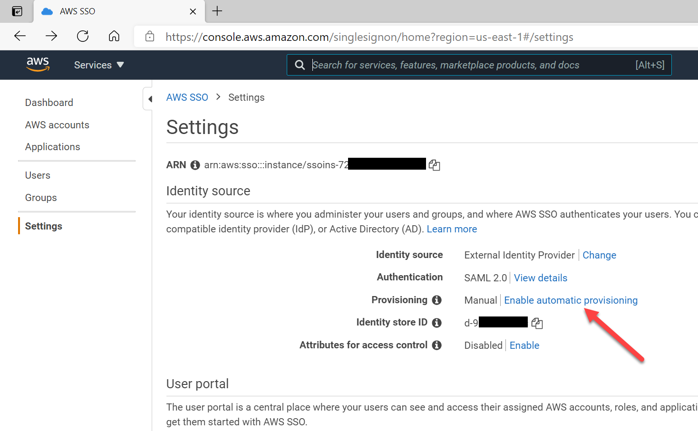Viewport: 698px width, 431px height.
Task: Go to browser home page
Action: (114, 36)
